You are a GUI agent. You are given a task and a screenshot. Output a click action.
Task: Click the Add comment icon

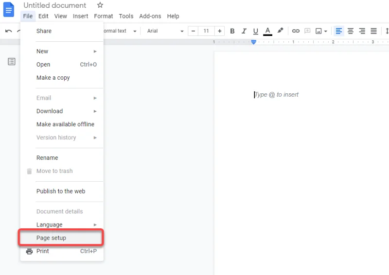pos(307,31)
